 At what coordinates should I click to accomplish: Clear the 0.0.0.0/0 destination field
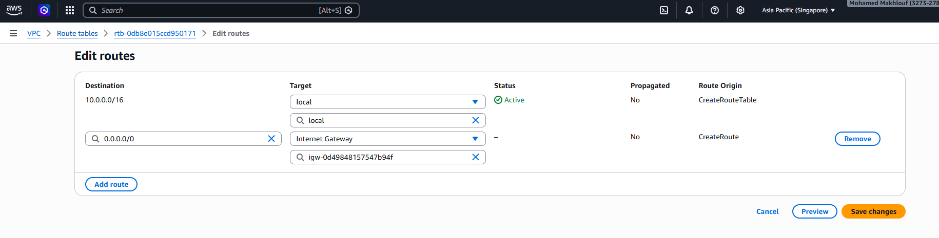pos(271,139)
